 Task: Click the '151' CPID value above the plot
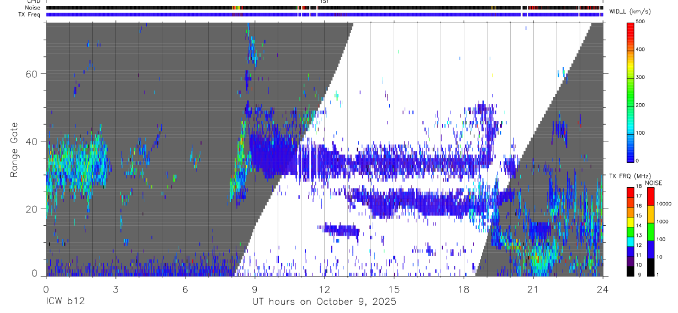click(x=324, y=2)
